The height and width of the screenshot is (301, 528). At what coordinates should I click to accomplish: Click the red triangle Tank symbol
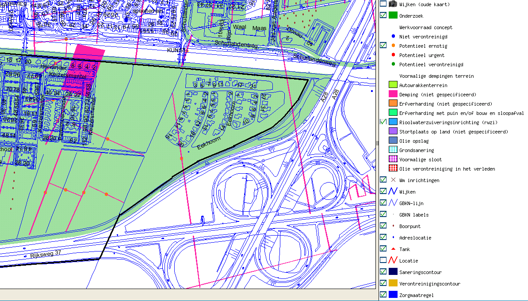[x=393, y=249]
